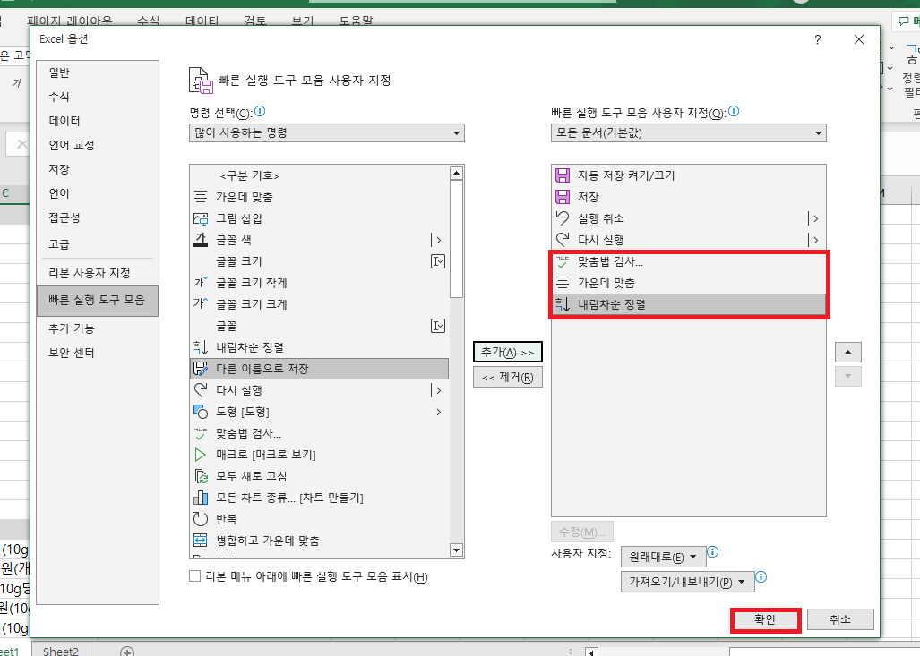920x656 pixels.
Task: Click the << 제거(R) button
Action: coord(508,377)
